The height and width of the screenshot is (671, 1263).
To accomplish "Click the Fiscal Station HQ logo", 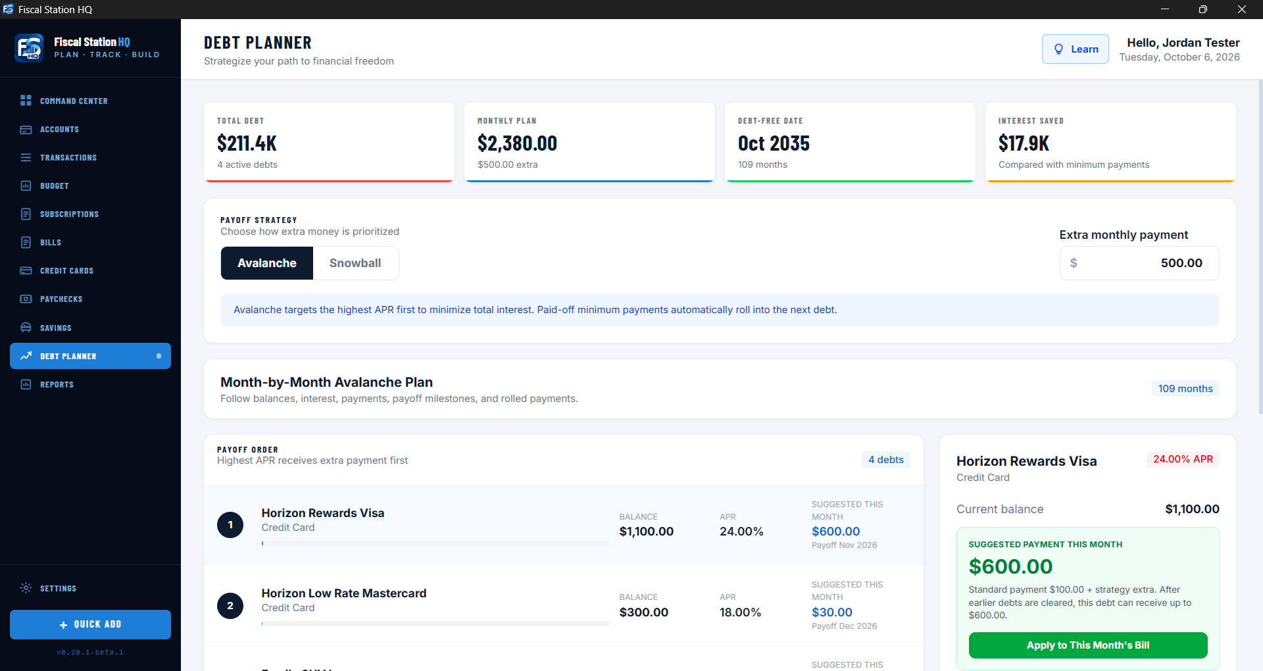I will (x=29, y=48).
